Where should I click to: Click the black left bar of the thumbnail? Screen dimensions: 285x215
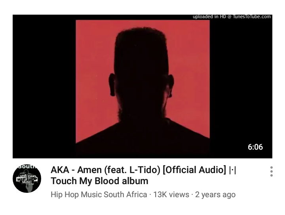(44, 86)
